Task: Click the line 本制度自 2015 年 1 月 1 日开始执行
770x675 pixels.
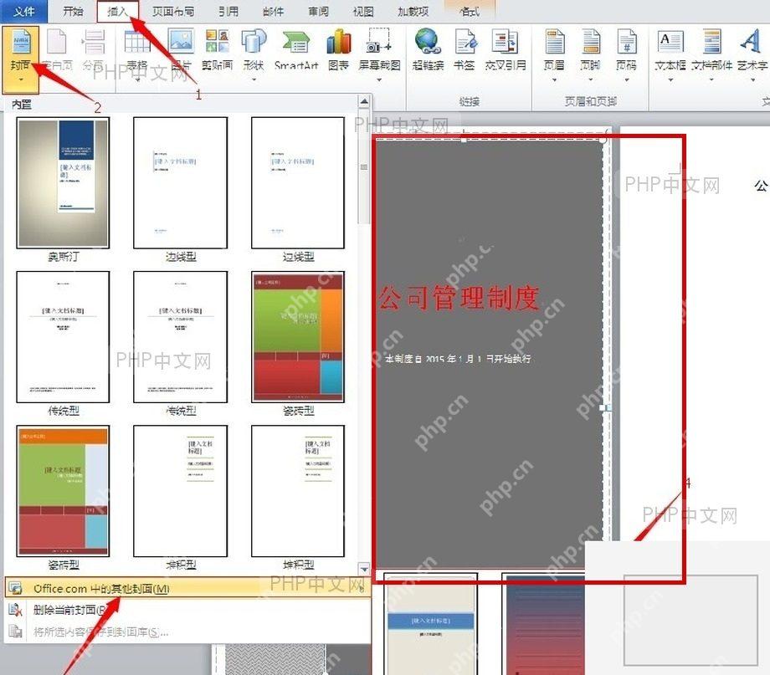Action: pos(458,359)
